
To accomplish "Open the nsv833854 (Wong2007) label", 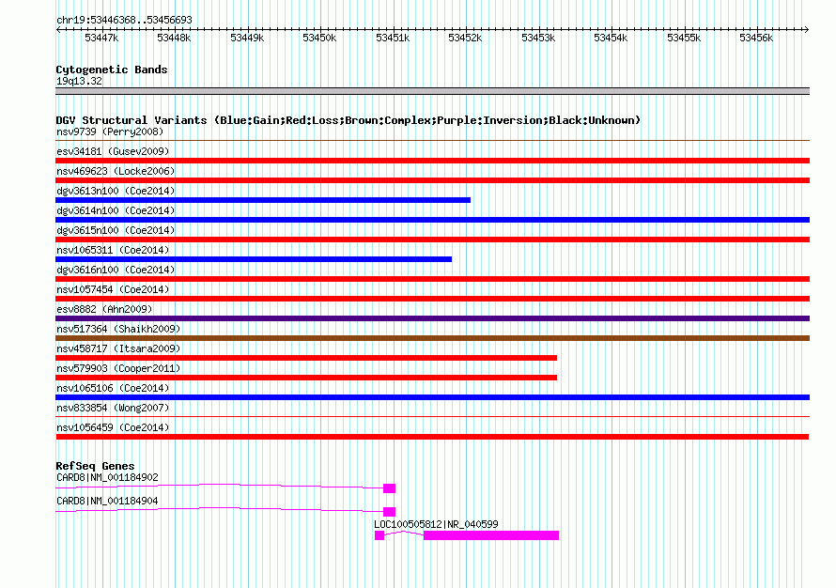I will 113,408.
